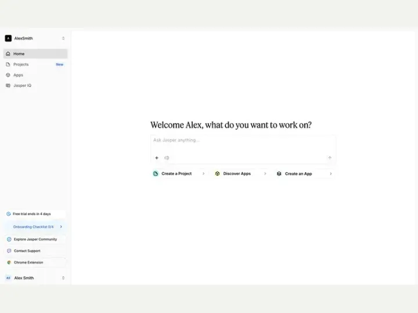The image size is (418, 313).
Task: Click the Jasper IQ icon
Action: tap(8, 85)
